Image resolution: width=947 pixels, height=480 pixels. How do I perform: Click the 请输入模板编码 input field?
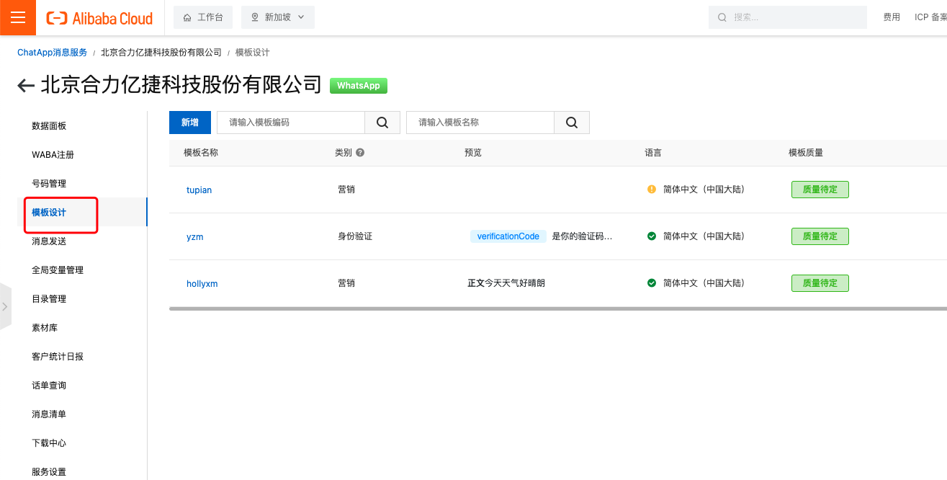pos(291,123)
